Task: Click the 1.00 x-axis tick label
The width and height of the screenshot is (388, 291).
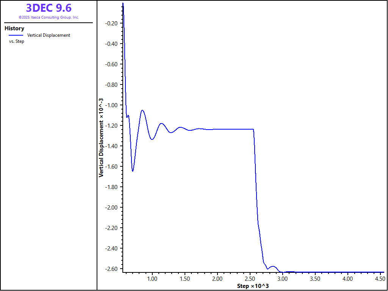Action: tap(152, 279)
